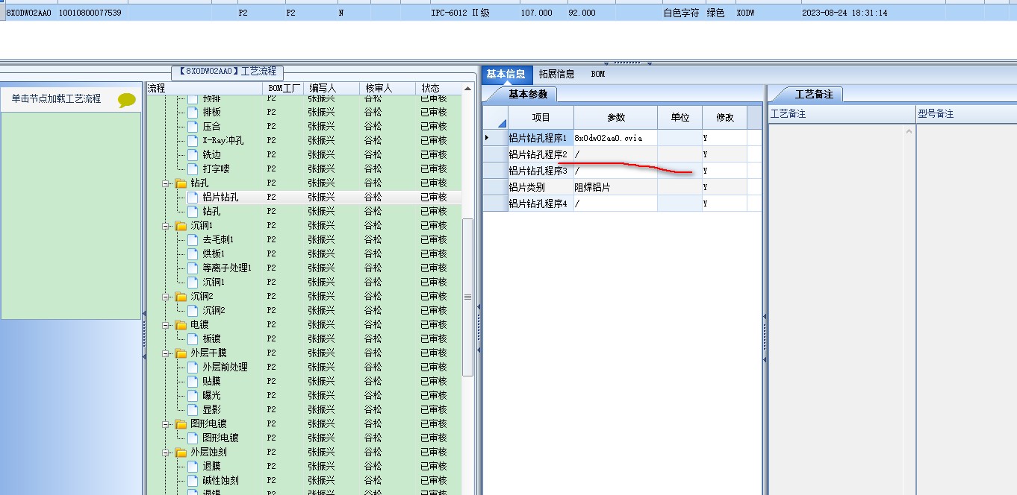
Task: Click 已审核 status in 铝片钻孔 row
Action: 433,197
